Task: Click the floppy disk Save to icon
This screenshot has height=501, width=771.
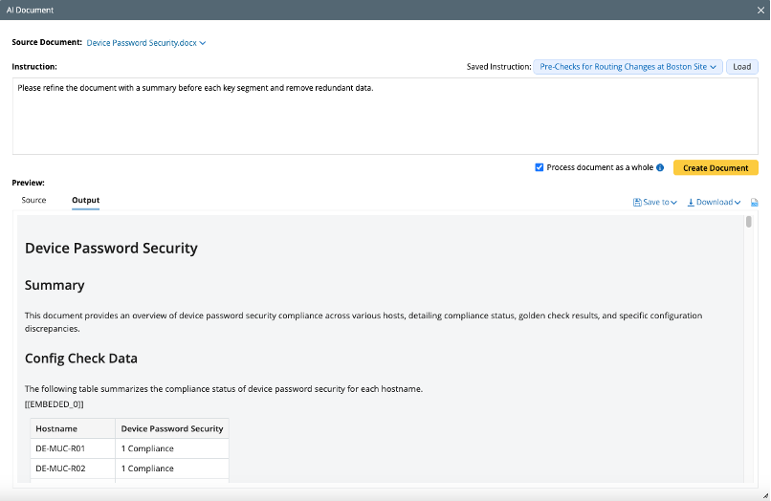Action: pos(637,202)
